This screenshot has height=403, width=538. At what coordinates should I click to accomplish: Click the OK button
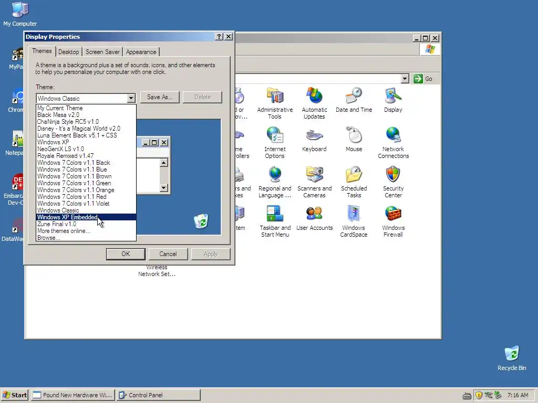(x=126, y=254)
